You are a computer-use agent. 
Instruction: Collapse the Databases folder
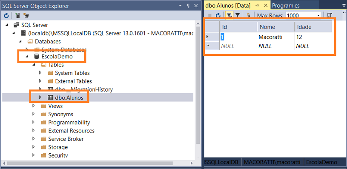point(20,41)
